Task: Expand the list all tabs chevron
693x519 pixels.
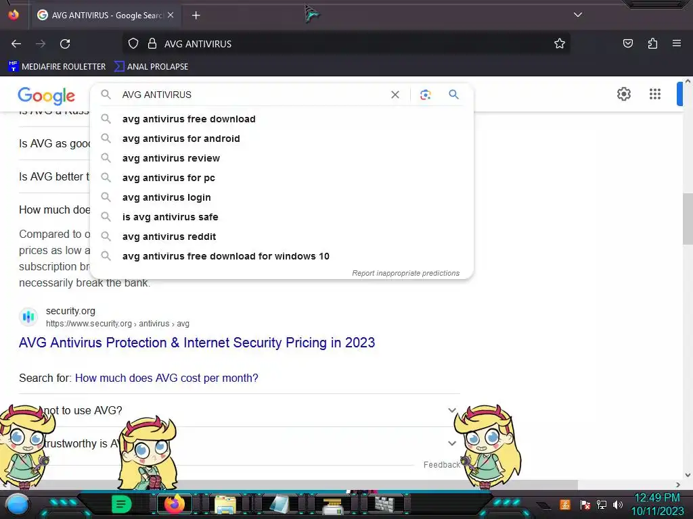Action: [578, 15]
